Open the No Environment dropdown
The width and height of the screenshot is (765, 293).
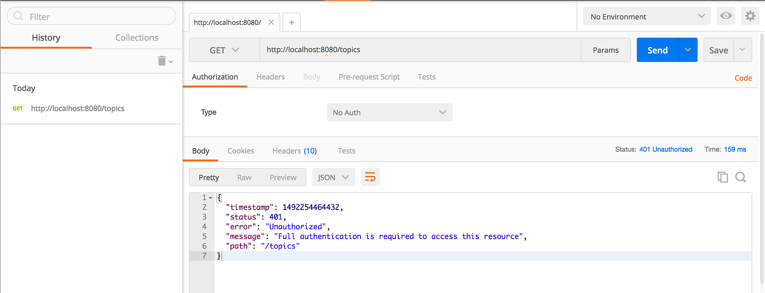click(647, 16)
